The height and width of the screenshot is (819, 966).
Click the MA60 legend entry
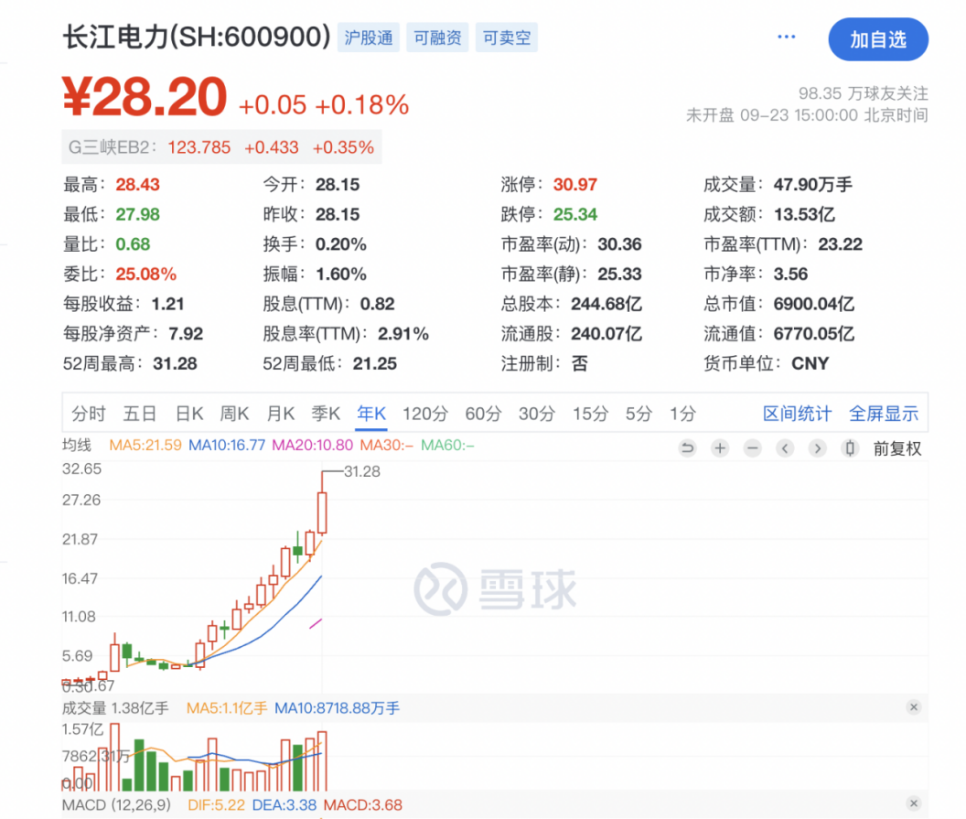(447, 445)
